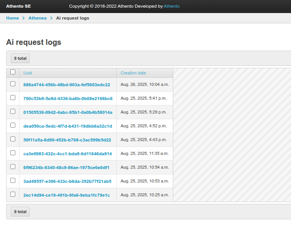The width and height of the screenshot is (291, 235).
Task: Check the box for log 888a4744-456b-48bd-903a-fef5603edc22
Action: point(13,84)
